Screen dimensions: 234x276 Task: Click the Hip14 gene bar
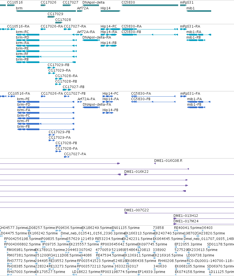coord(111,11)
